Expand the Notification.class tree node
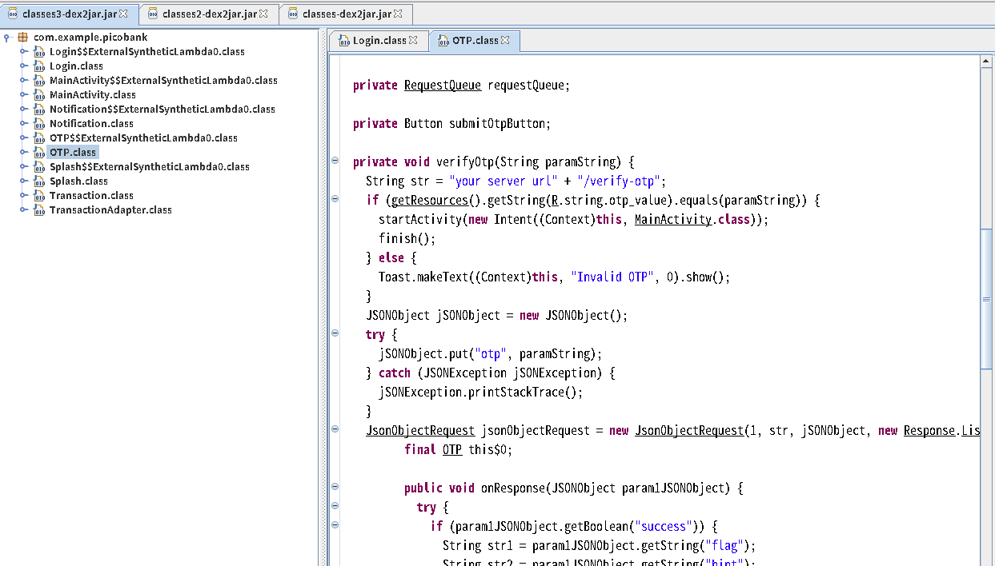Screen dimensions: 995x566 pos(24,124)
